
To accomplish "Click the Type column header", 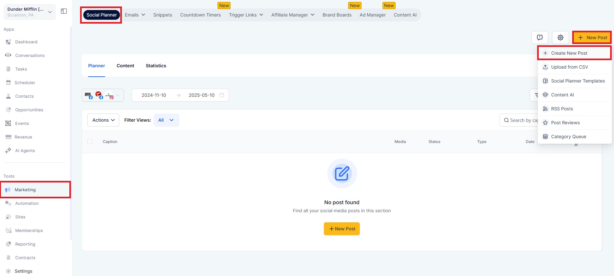I will [482, 142].
